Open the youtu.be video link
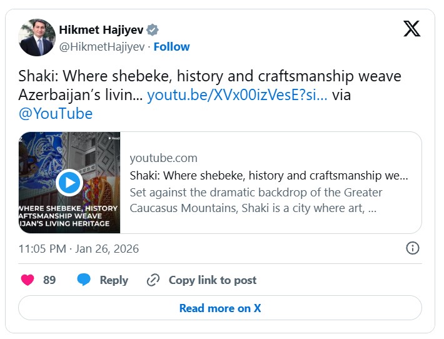The width and height of the screenshot is (444, 339). click(x=237, y=95)
